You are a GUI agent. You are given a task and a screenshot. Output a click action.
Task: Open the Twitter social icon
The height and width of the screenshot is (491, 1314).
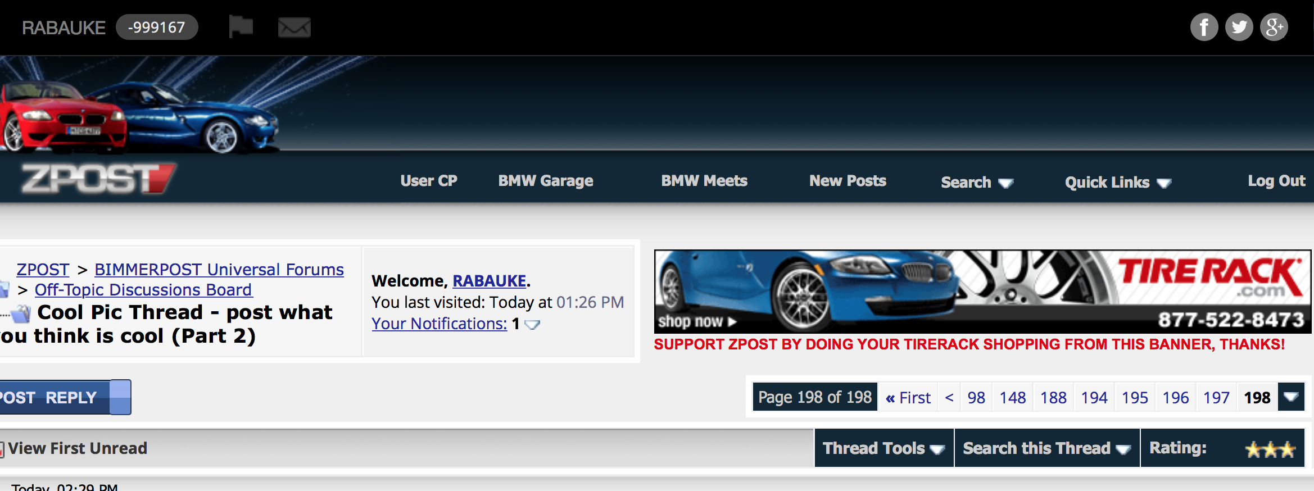[x=1239, y=27]
